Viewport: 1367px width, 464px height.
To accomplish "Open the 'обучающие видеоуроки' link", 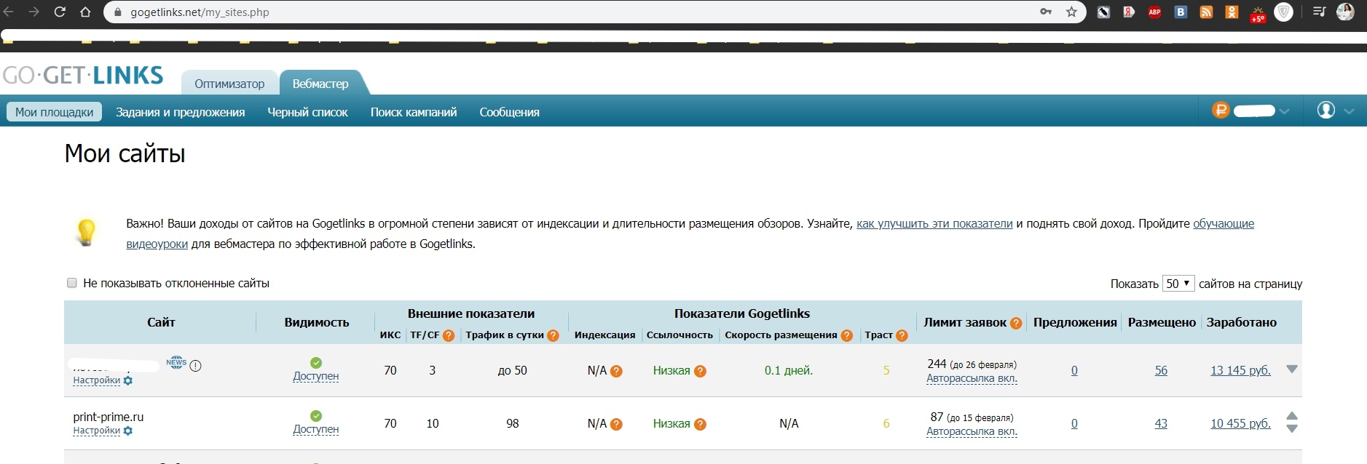I will 1224,223.
